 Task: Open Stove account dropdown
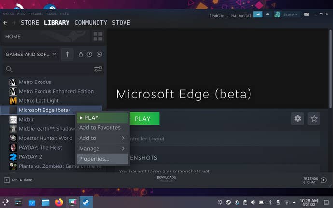coord(290,14)
